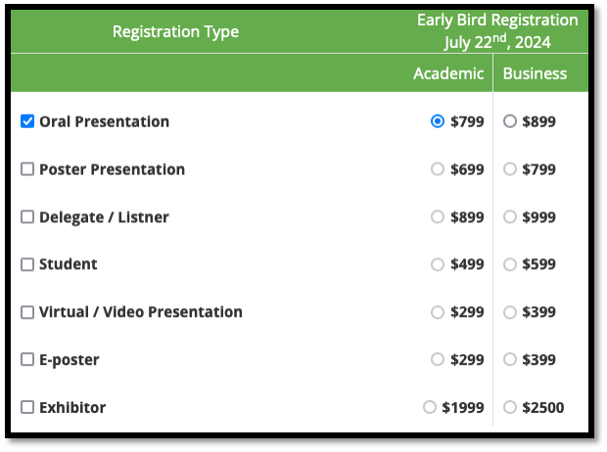Image resolution: width=607 pixels, height=452 pixels.
Task: Check the E-poster checkbox
Action: click(x=27, y=360)
